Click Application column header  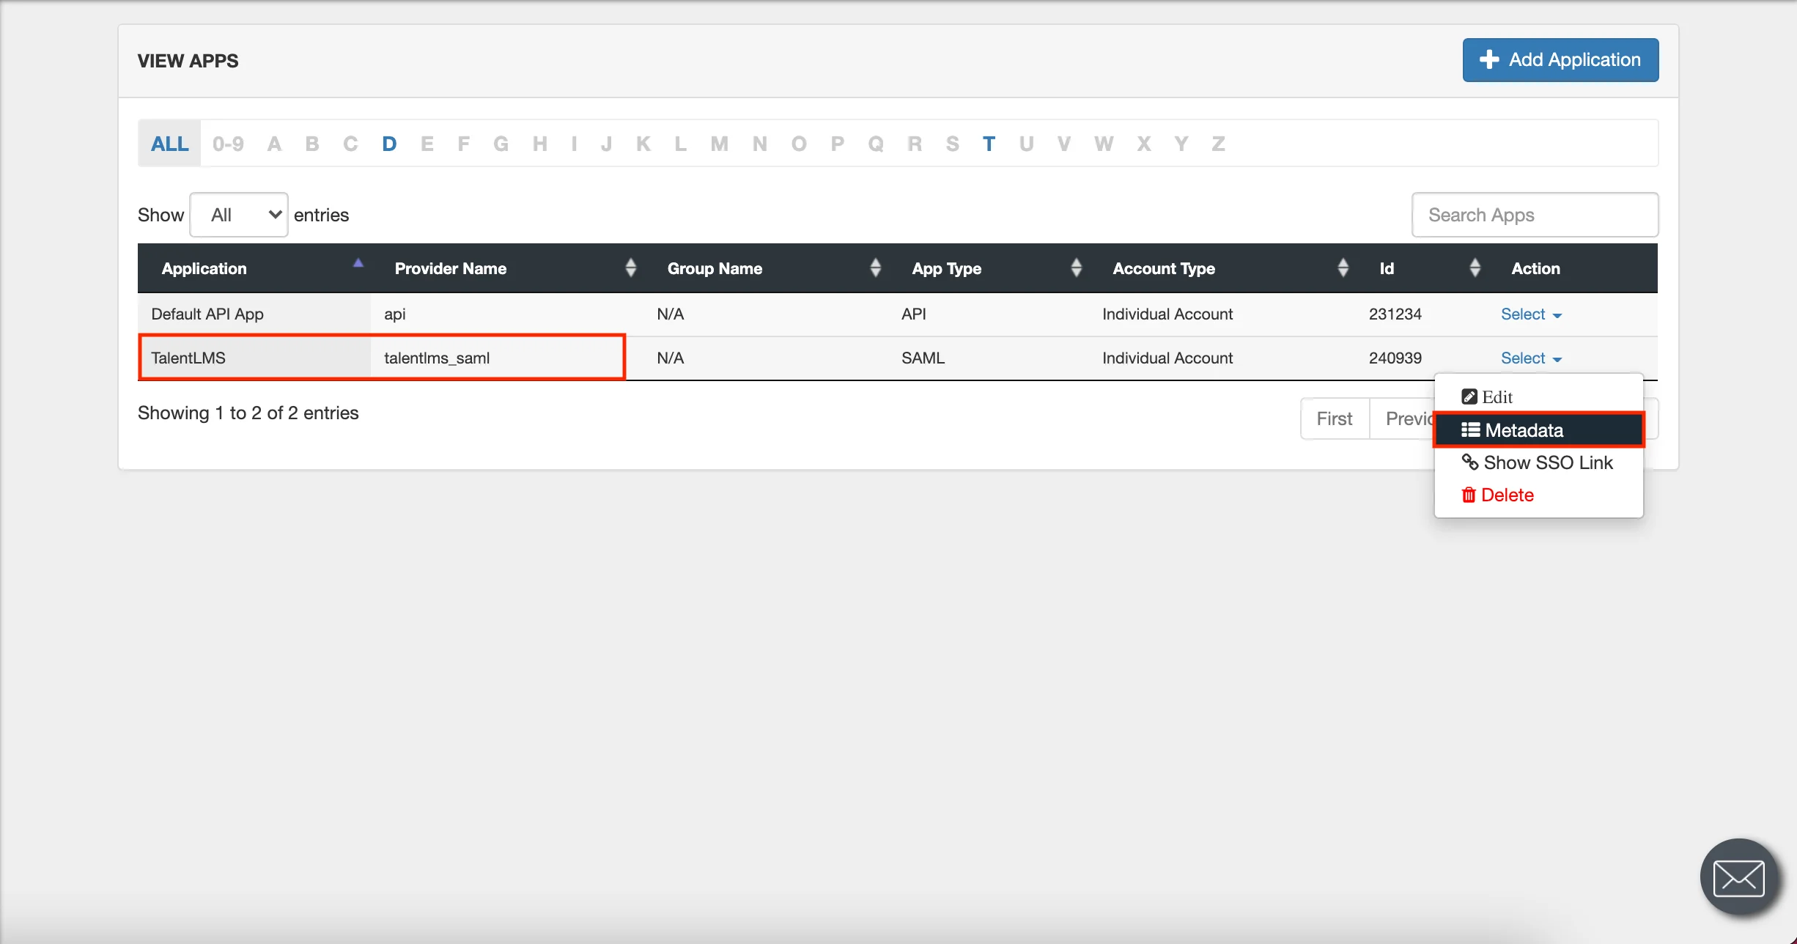[x=254, y=268]
